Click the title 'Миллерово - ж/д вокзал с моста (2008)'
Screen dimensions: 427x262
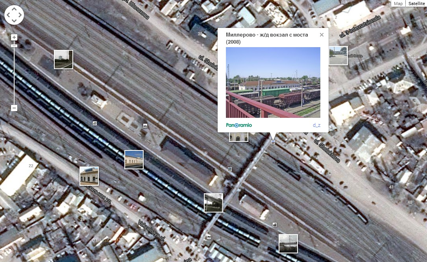(267, 38)
